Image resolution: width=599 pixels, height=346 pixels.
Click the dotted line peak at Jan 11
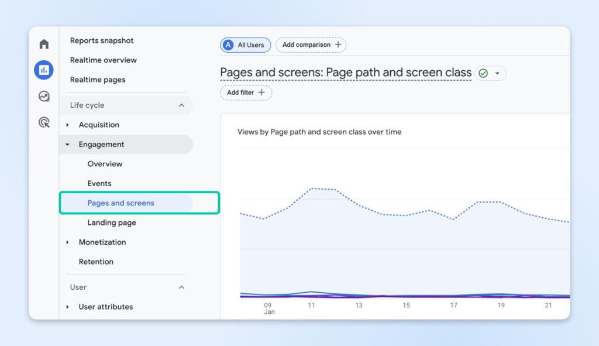tap(312, 189)
